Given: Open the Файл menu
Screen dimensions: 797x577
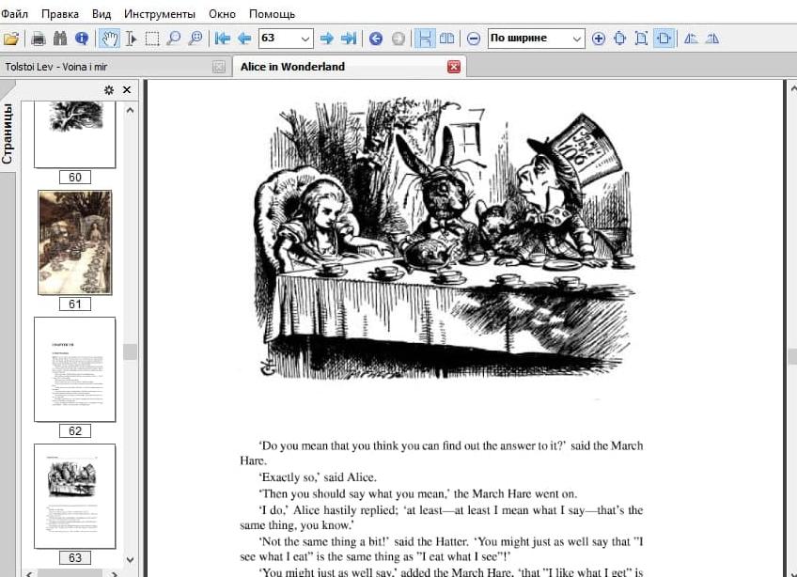Looking at the screenshot, I should pyautogui.click(x=14, y=14).
